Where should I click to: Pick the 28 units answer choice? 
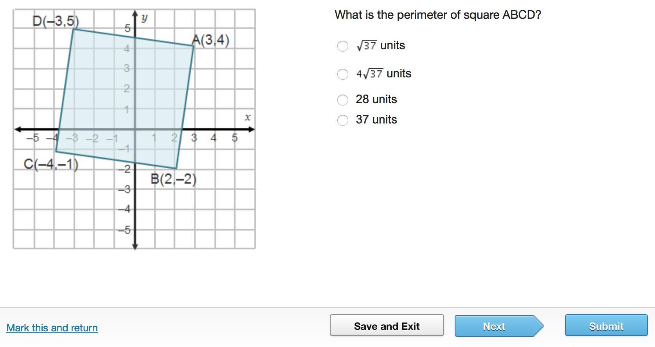coord(343,100)
